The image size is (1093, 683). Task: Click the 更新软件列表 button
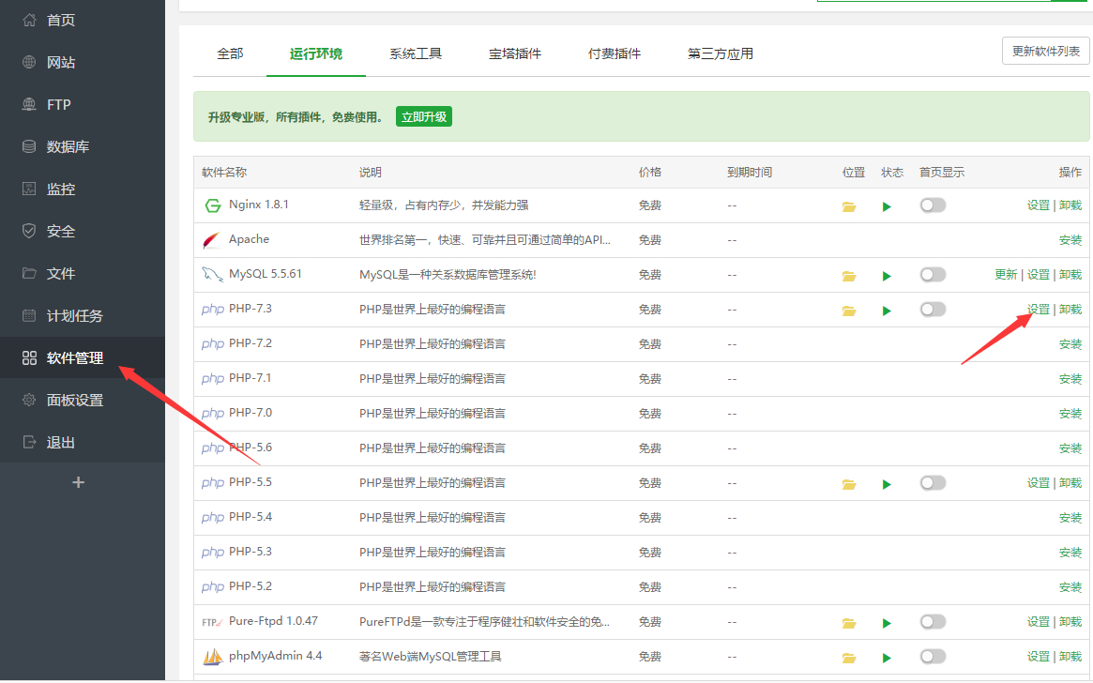coord(1045,51)
